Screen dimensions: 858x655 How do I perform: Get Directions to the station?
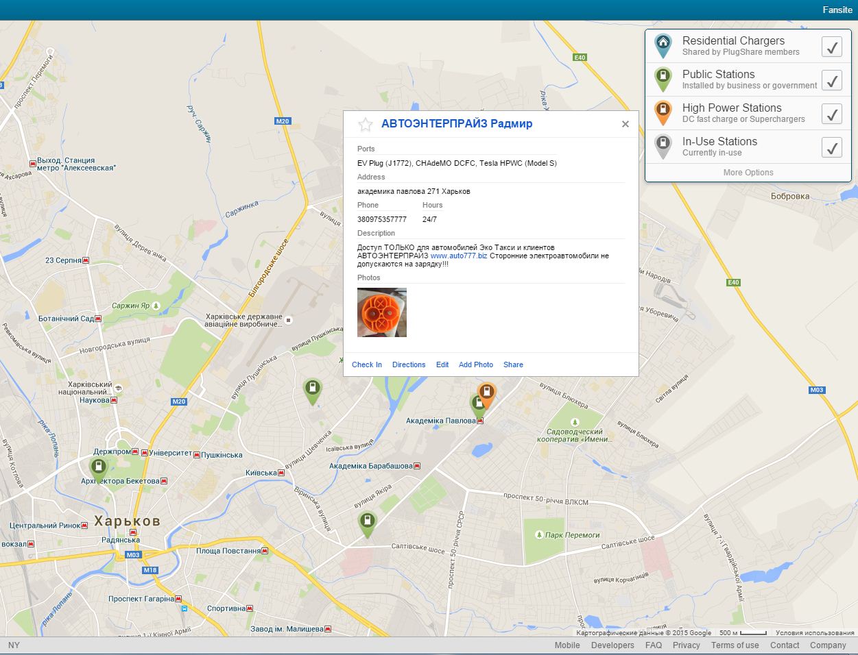409,364
